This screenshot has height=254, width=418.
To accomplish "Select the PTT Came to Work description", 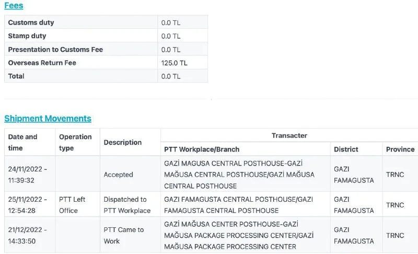I will pos(123,235).
